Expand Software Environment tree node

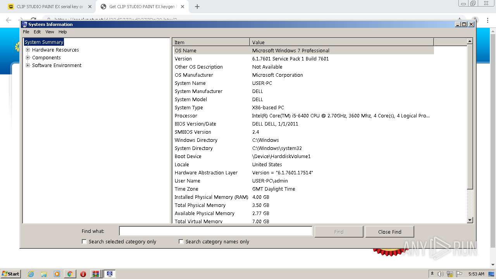click(28, 65)
